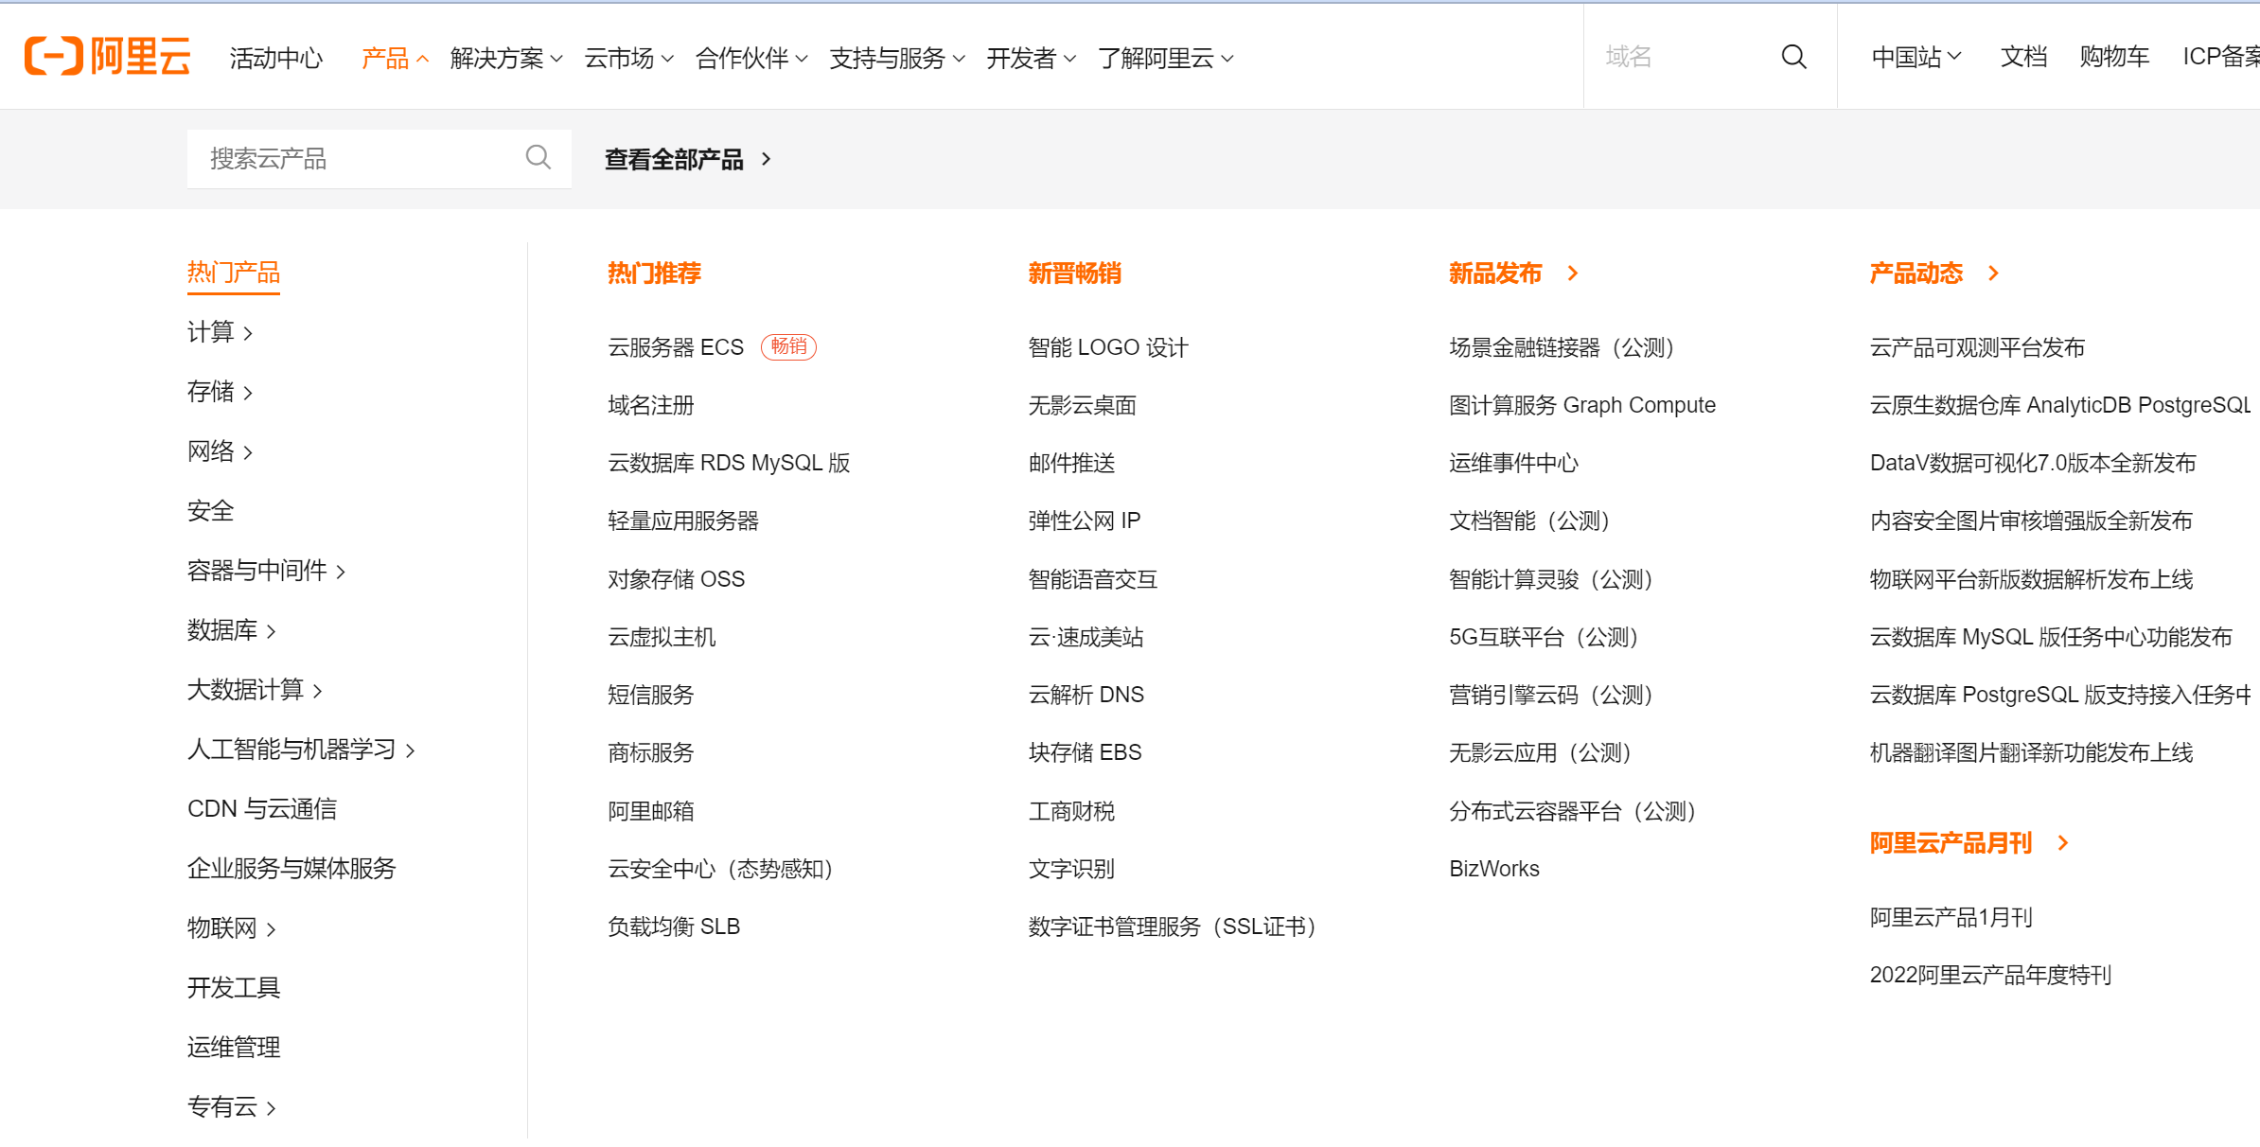Open 购物车 in top bar
The image size is (2260, 1147).
(x=2114, y=57)
